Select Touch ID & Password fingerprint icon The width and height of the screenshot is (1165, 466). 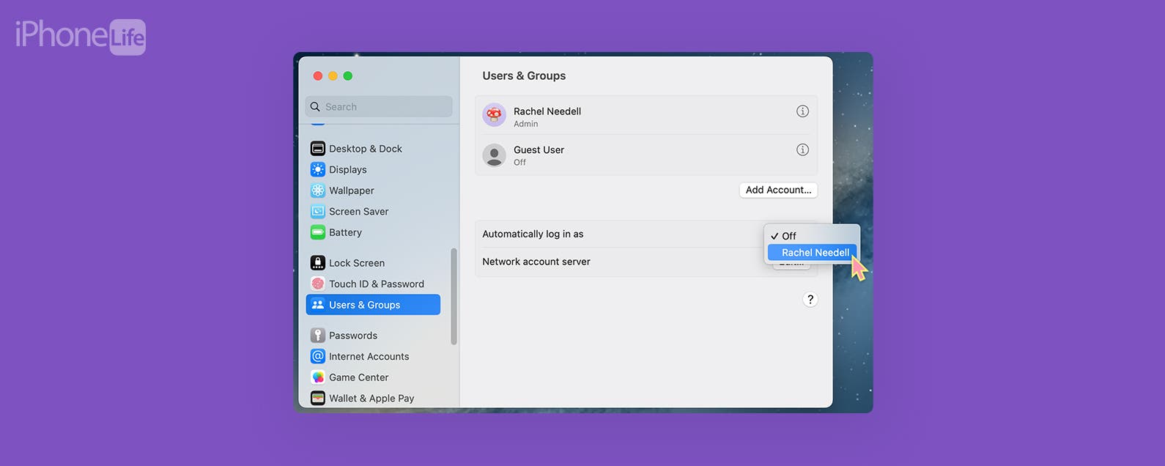[317, 284]
